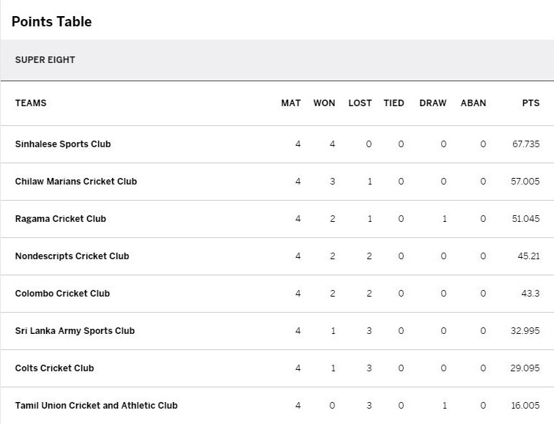Click the DRAW column header
This screenshot has height=424, width=554.
(433, 103)
